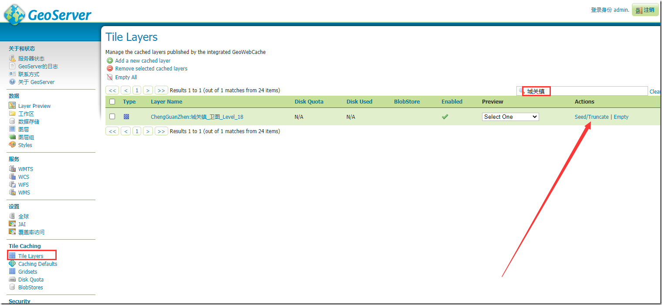Go to last page in top pager

161,90
